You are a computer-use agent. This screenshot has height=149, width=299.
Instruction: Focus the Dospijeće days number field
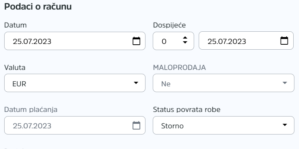pos(173,41)
